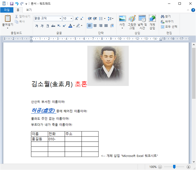Click the table cell containing 홍길동
The width and height of the screenshot is (196, 170).
tap(39, 139)
